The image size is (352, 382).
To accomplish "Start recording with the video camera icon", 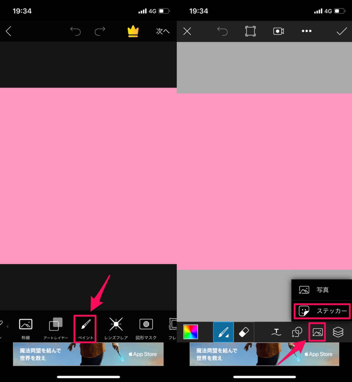I will [278, 31].
